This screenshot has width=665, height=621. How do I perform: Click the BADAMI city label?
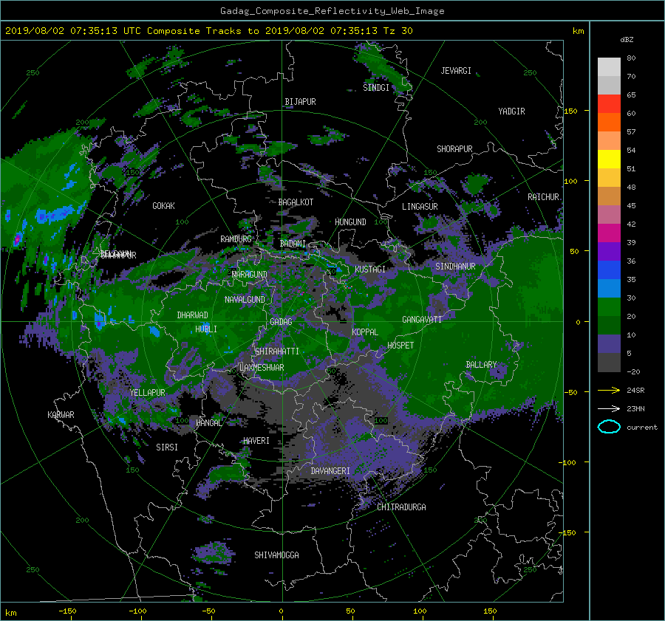pyautogui.click(x=293, y=244)
